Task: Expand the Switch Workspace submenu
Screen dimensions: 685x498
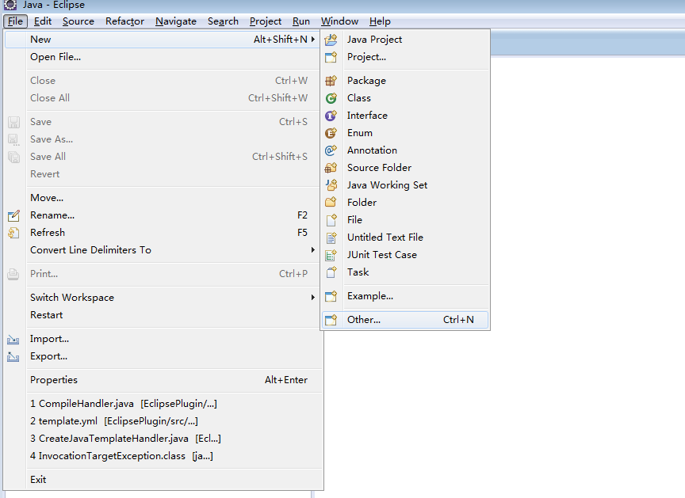Action: (313, 298)
